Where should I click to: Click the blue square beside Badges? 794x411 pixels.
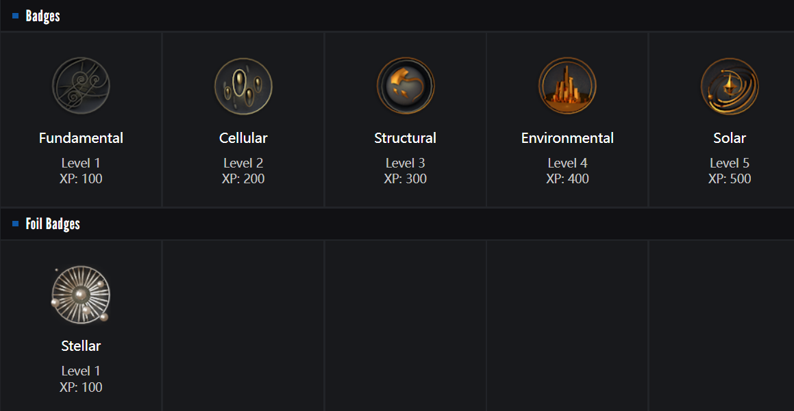point(16,16)
